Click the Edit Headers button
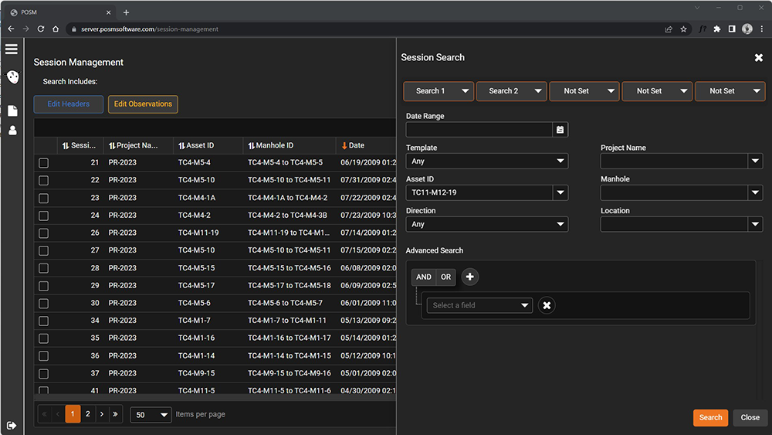The width and height of the screenshot is (772, 435). pos(69,104)
